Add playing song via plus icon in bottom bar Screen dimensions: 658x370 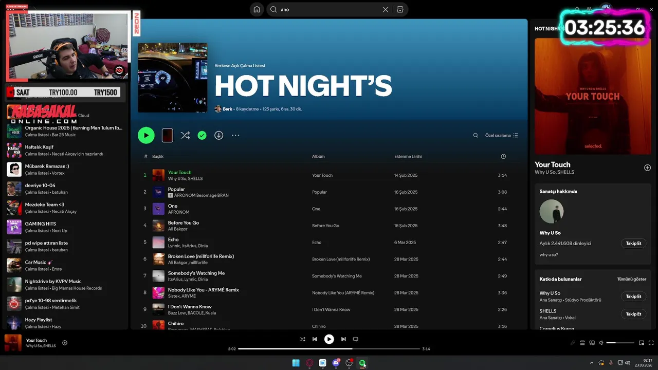pos(65,343)
